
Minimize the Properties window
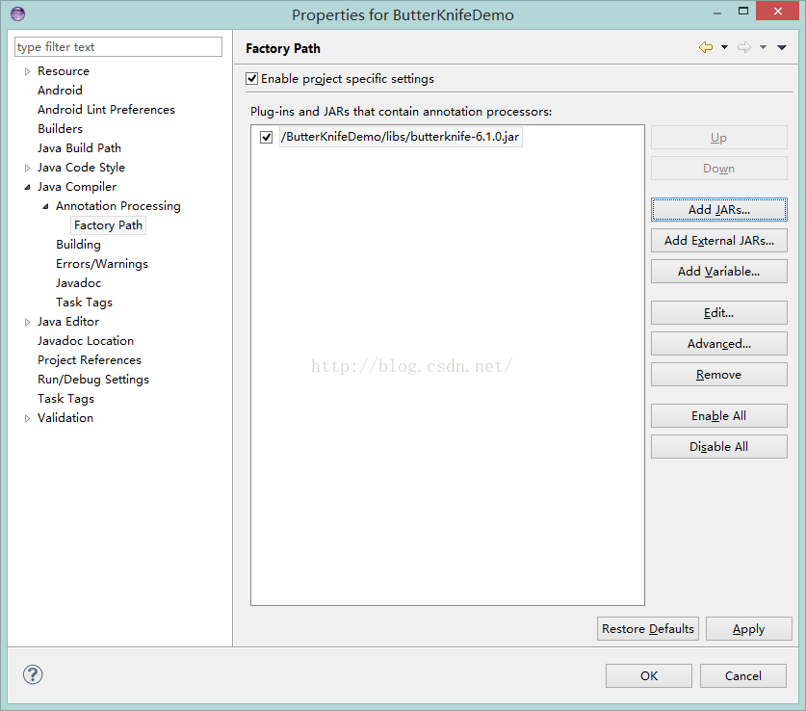(717, 13)
